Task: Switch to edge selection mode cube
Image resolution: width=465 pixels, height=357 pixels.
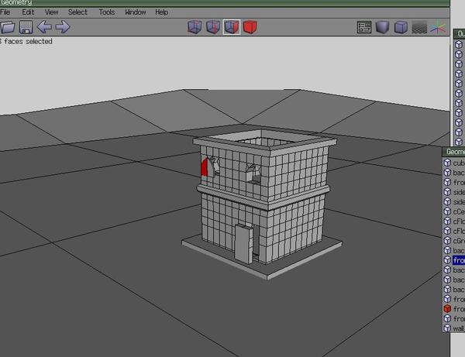Action: tap(213, 27)
